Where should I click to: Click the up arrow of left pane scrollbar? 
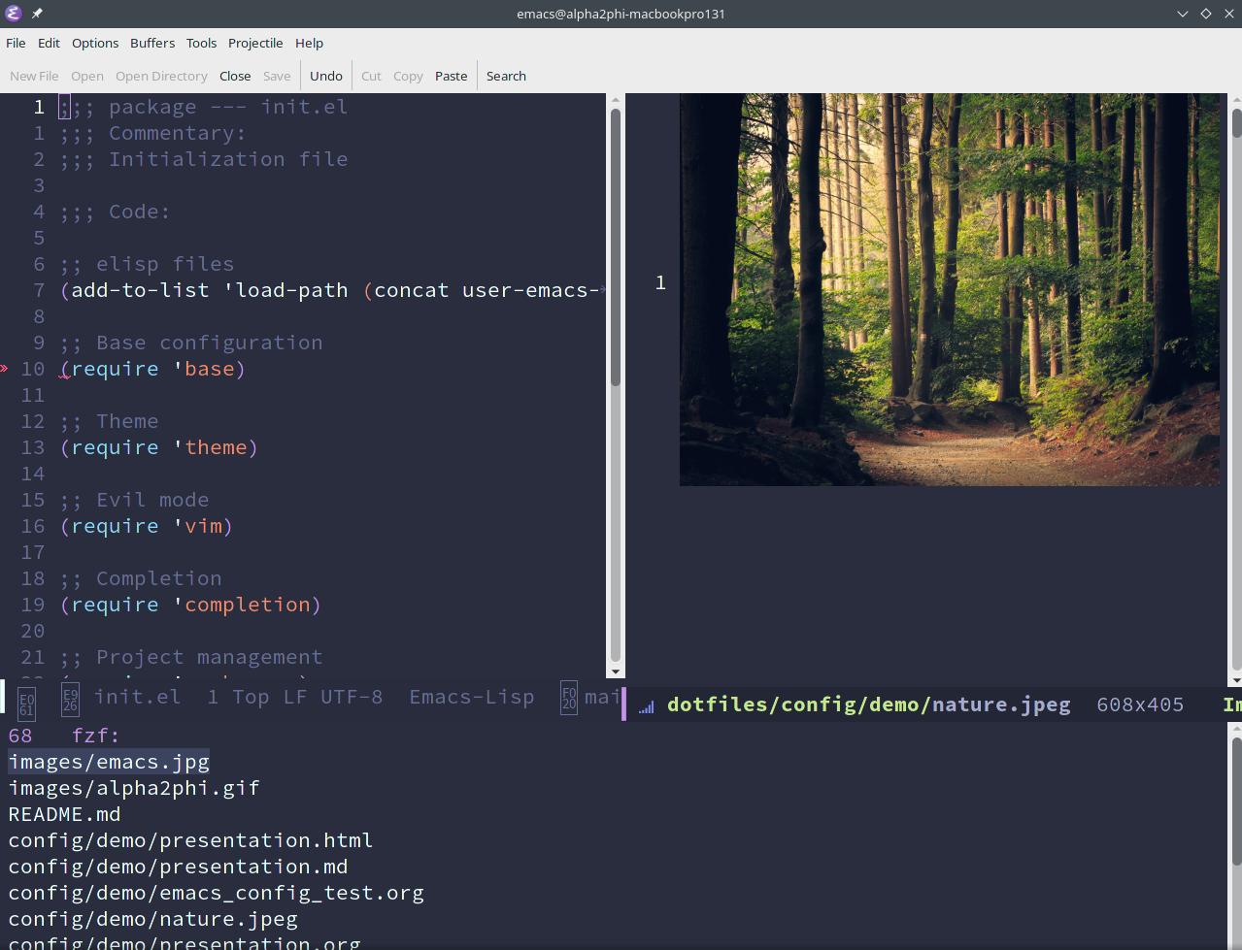[616, 100]
